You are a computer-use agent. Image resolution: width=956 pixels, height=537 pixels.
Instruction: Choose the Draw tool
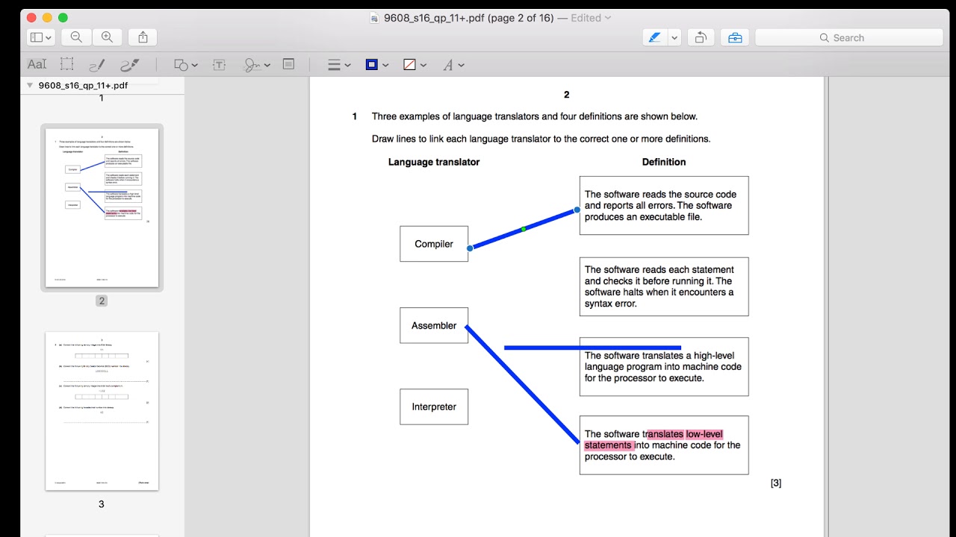(129, 65)
